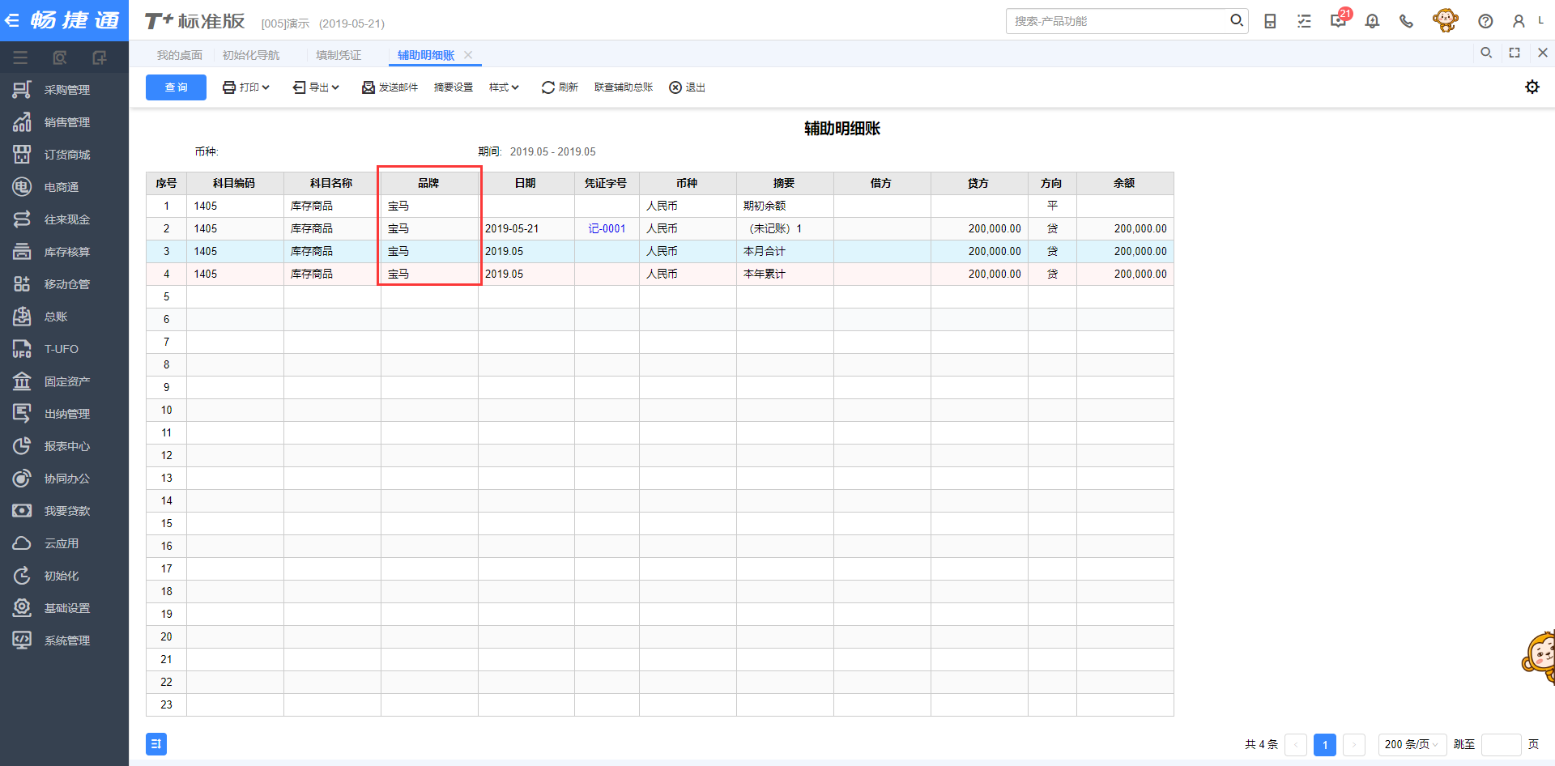Screen dimensions: 1555x766
Task: Open notification bell icon
Action: (1372, 21)
